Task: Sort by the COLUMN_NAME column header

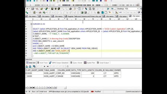Action: [64, 70]
